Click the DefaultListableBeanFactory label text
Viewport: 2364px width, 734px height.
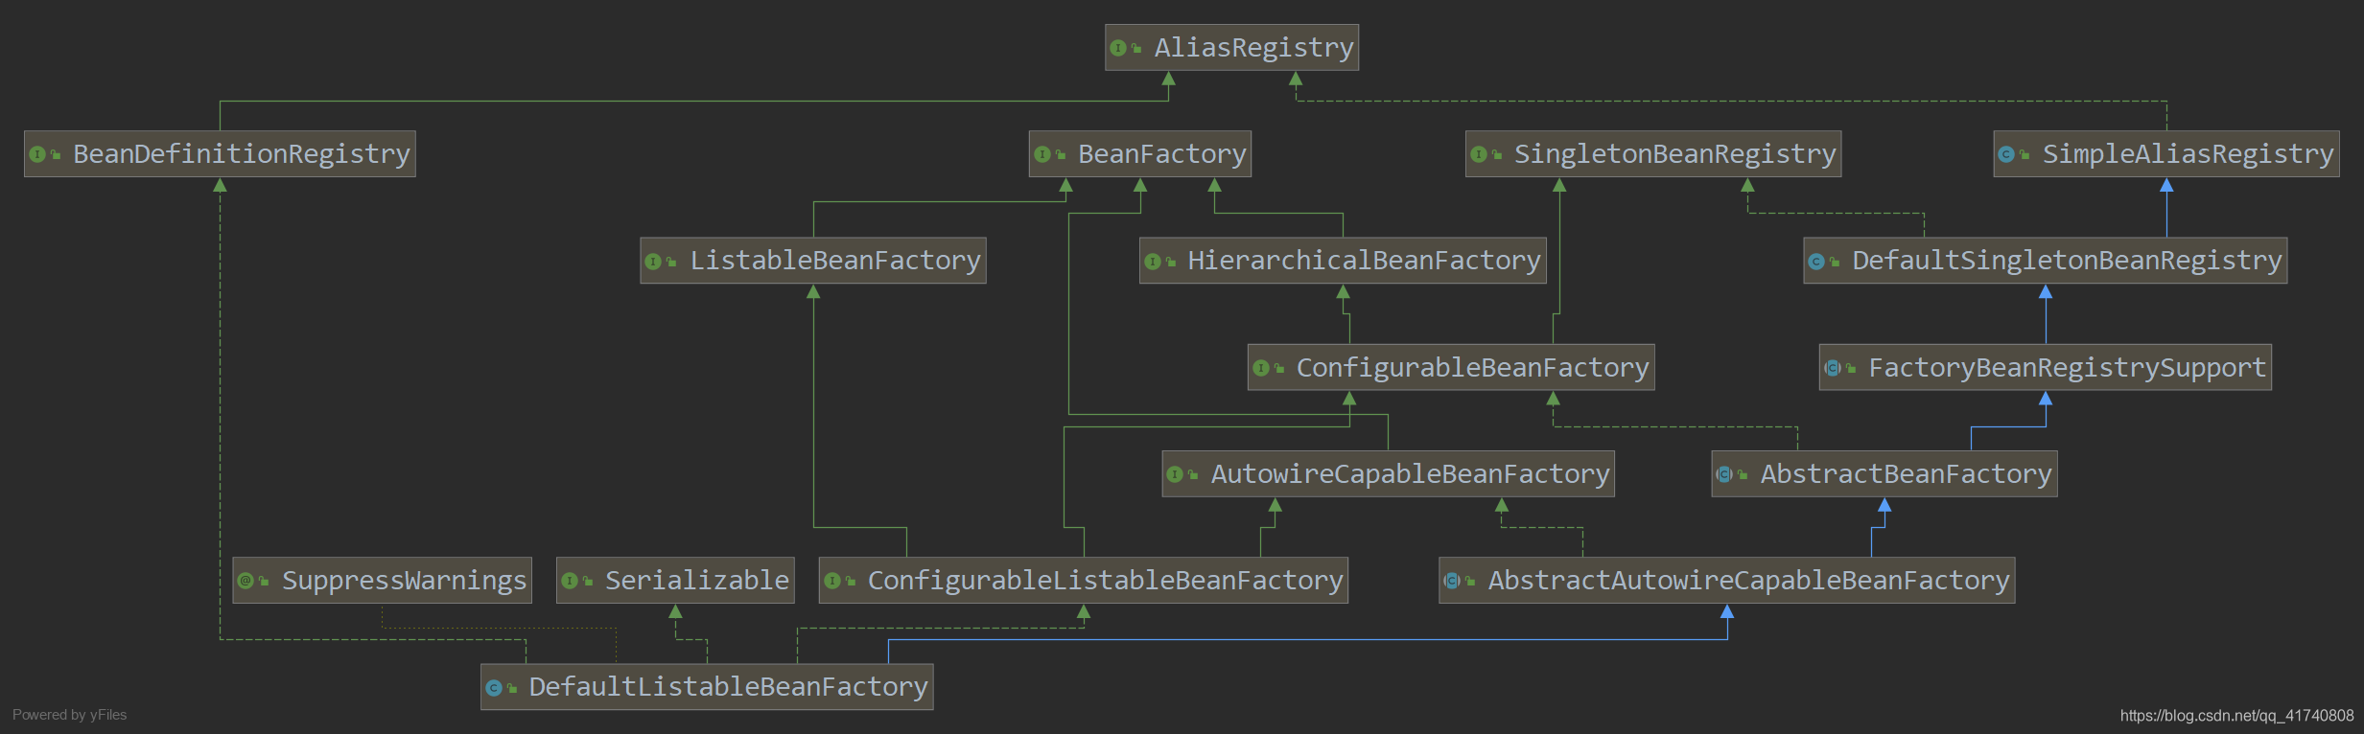728,687
